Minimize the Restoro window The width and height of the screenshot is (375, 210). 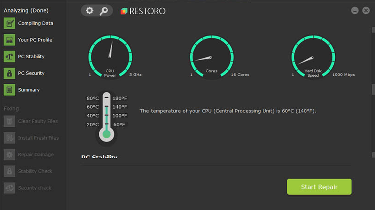[355, 11]
